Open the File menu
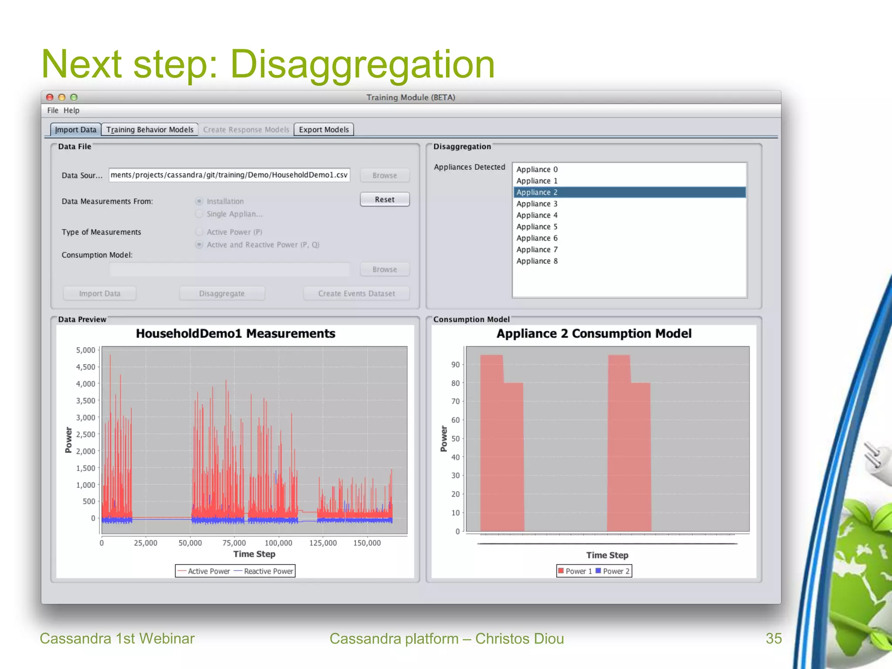Screen dimensions: 892x669 (53, 110)
